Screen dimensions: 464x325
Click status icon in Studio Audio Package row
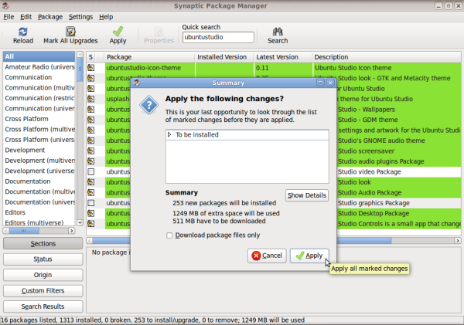[90, 192]
